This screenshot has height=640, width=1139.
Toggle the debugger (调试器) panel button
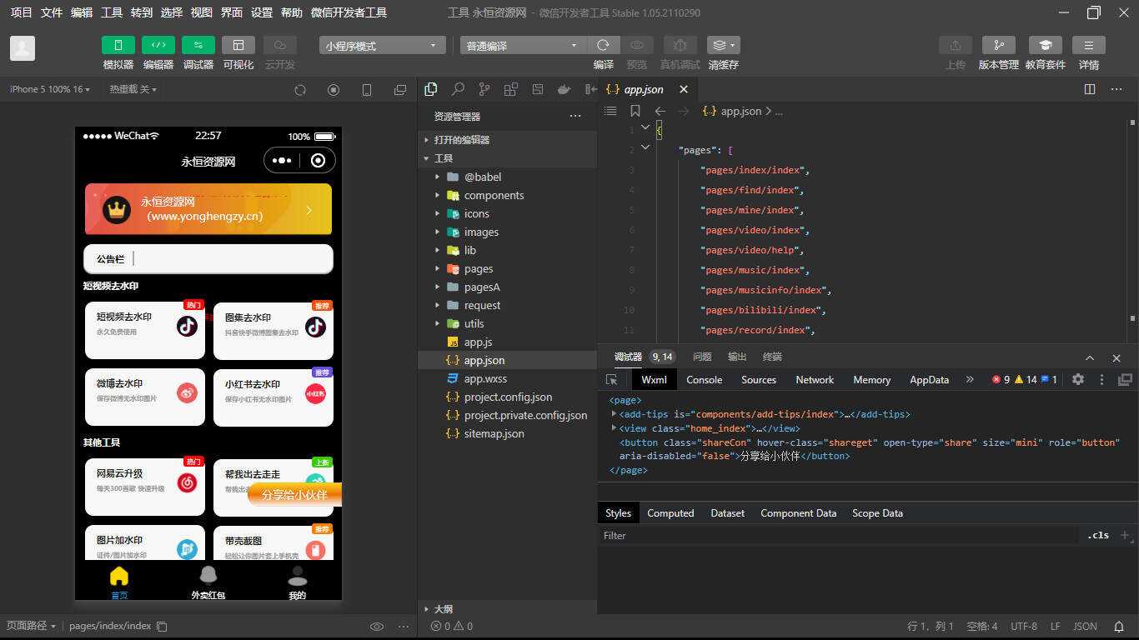coord(198,45)
